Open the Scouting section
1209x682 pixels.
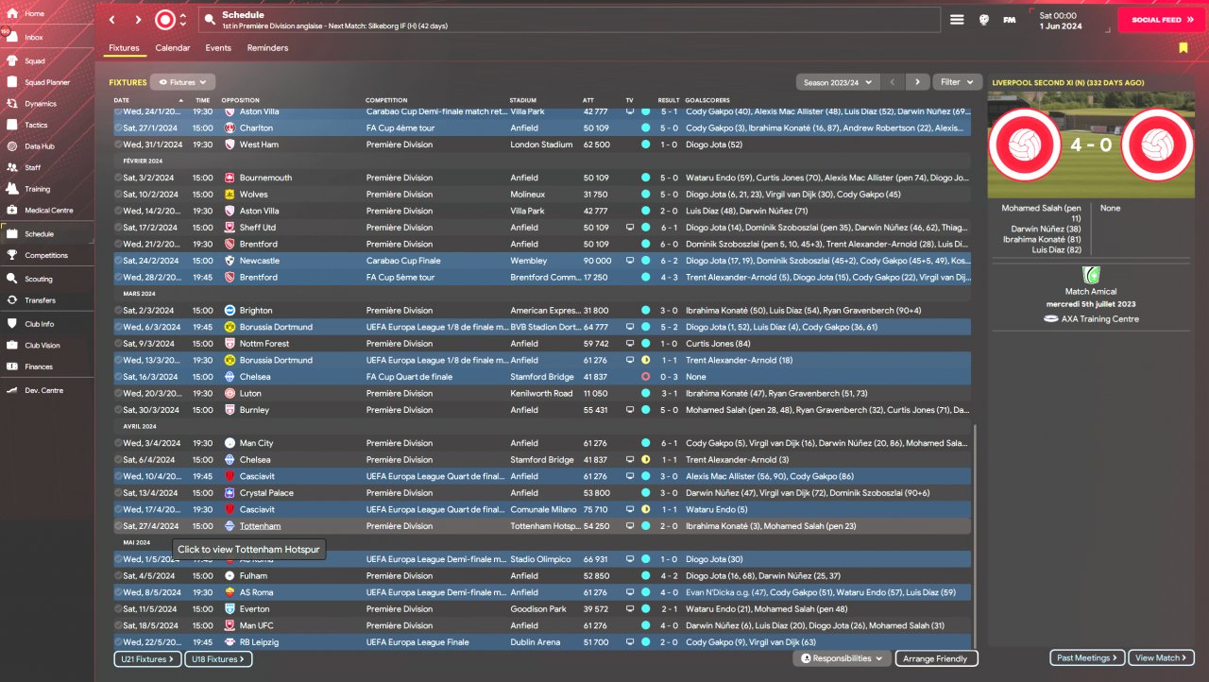point(39,279)
